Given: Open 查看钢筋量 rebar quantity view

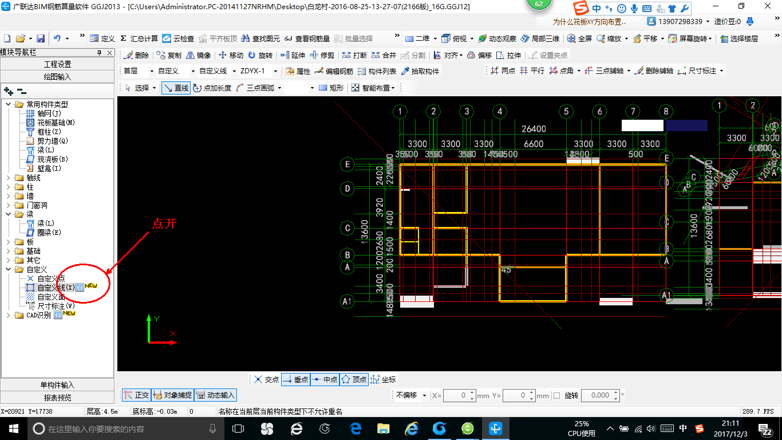Looking at the screenshot, I should click(x=307, y=38).
